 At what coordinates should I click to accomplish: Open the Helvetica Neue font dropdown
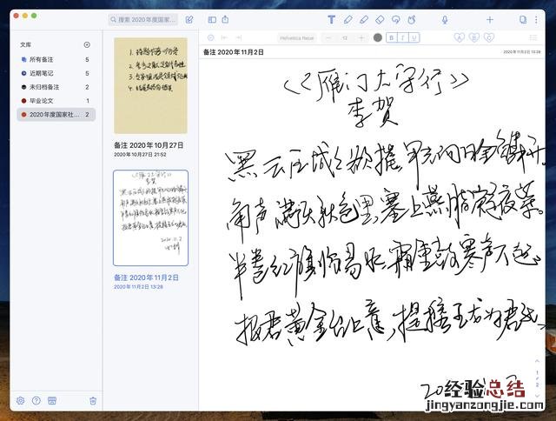tap(297, 37)
